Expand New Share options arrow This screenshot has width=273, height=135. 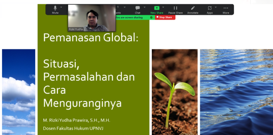[163, 7]
